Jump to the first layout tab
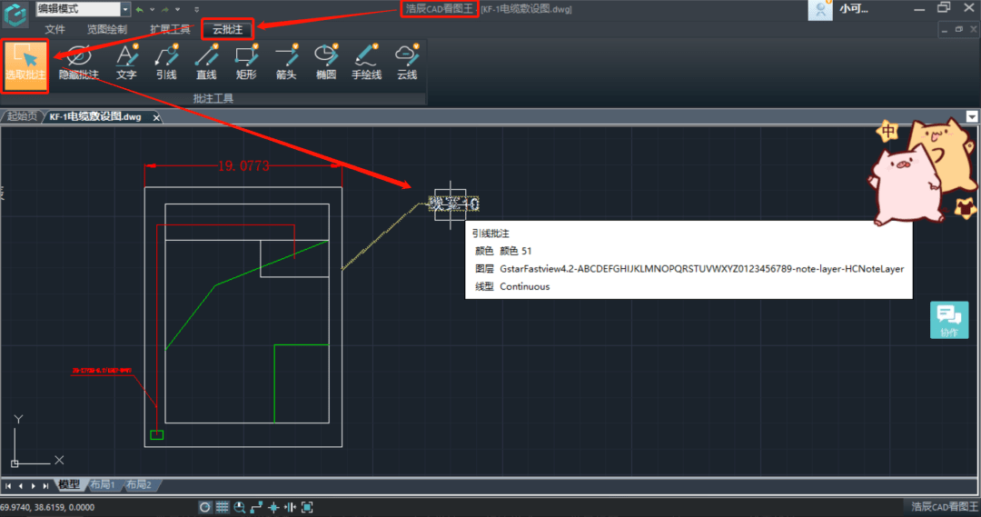The image size is (981, 517). (8, 486)
